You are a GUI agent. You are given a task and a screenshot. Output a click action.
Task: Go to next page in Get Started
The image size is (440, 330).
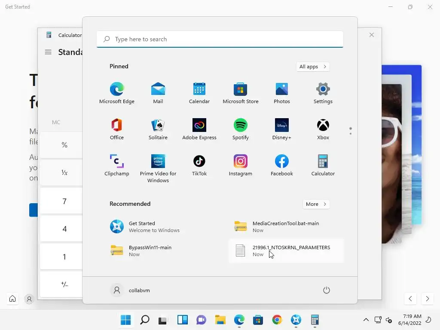(x=428, y=299)
